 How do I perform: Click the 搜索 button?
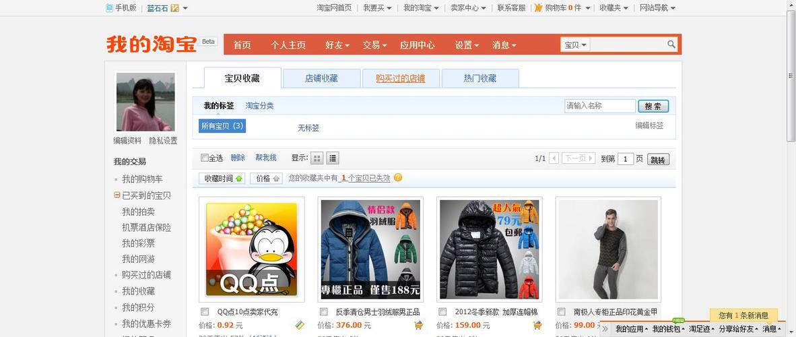click(653, 106)
